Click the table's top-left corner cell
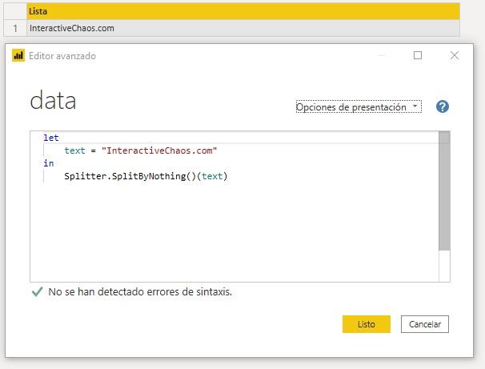Image resolution: width=485 pixels, height=369 pixels. click(x=14, y=12)
